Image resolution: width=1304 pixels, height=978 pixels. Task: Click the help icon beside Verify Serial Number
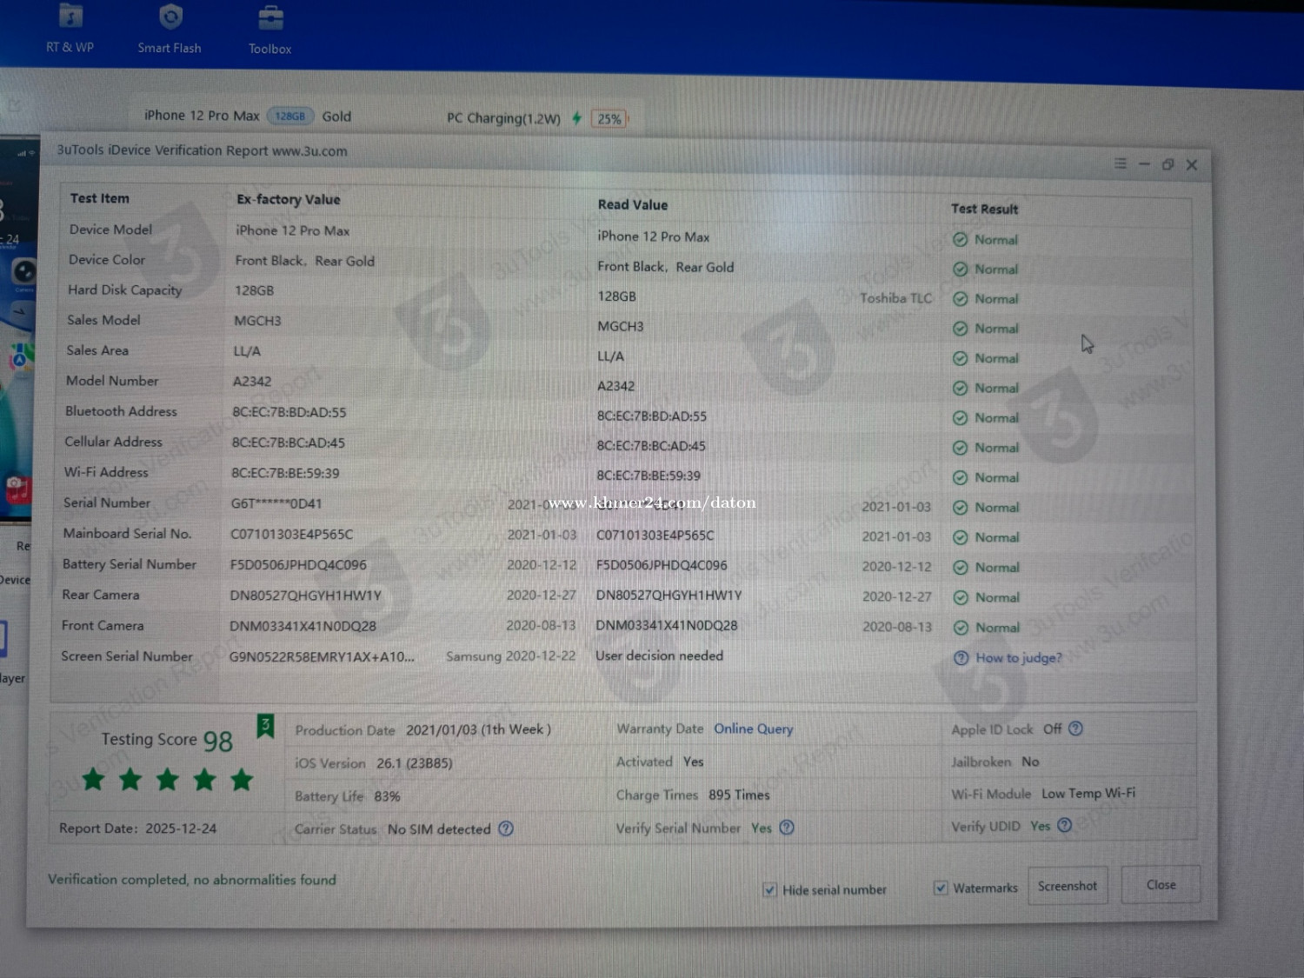tap(787, 828)
